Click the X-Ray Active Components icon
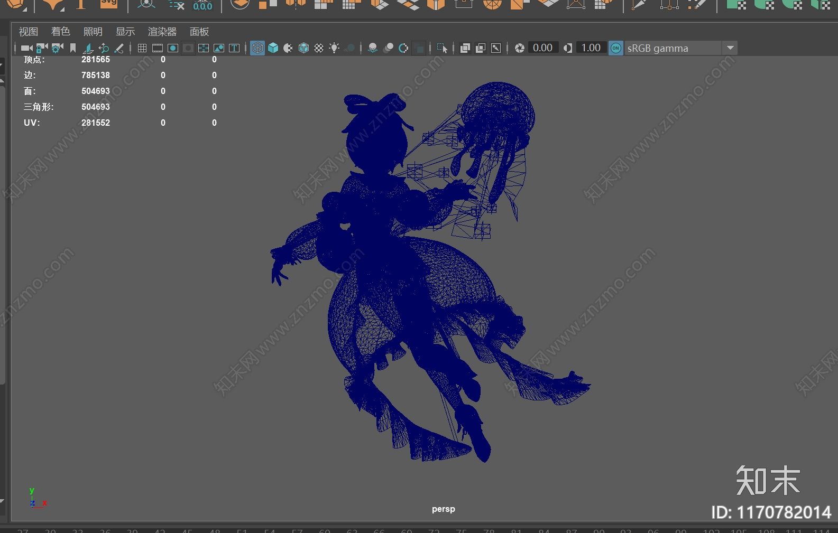The height and width of the screenshot is (533, 838). tap(481, 48)
